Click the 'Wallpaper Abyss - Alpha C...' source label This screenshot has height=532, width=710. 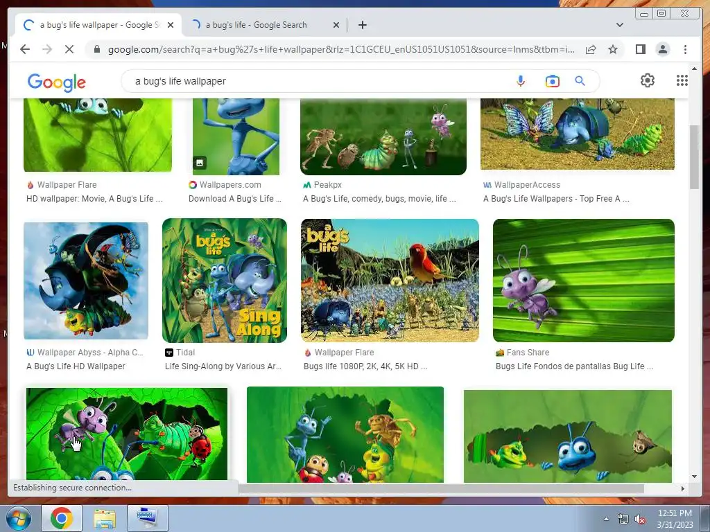pyautogui.click(x=90, y=353)
